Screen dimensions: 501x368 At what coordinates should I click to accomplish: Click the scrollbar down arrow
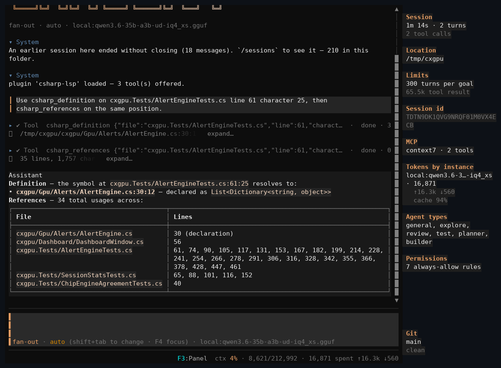(396, 300)
